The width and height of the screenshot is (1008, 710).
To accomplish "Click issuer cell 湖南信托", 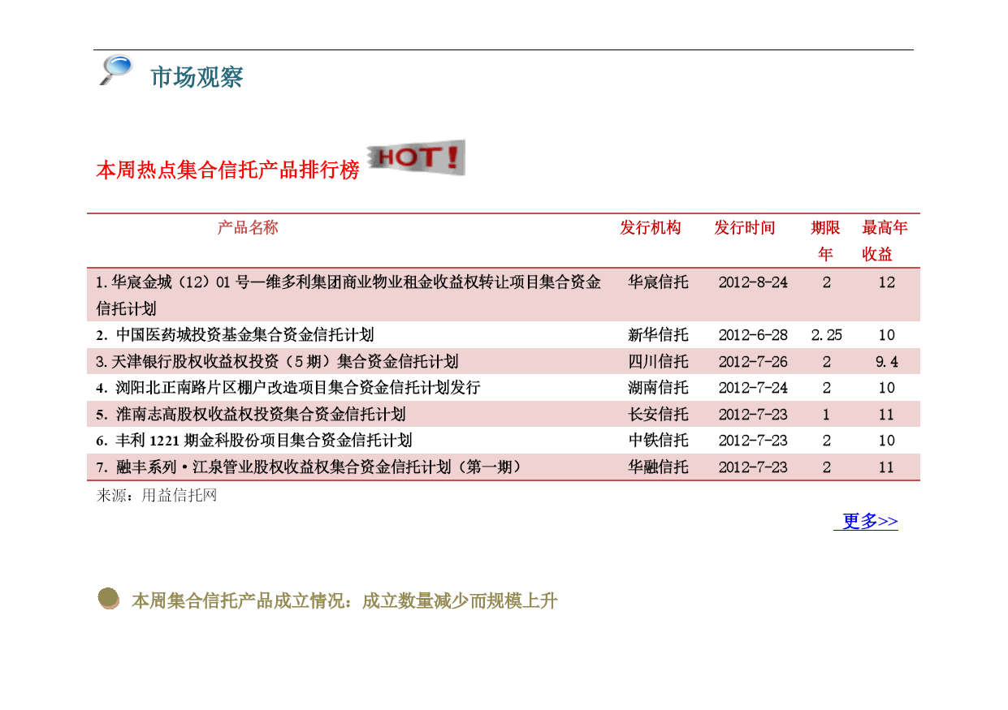I will (x=658, y=388).
